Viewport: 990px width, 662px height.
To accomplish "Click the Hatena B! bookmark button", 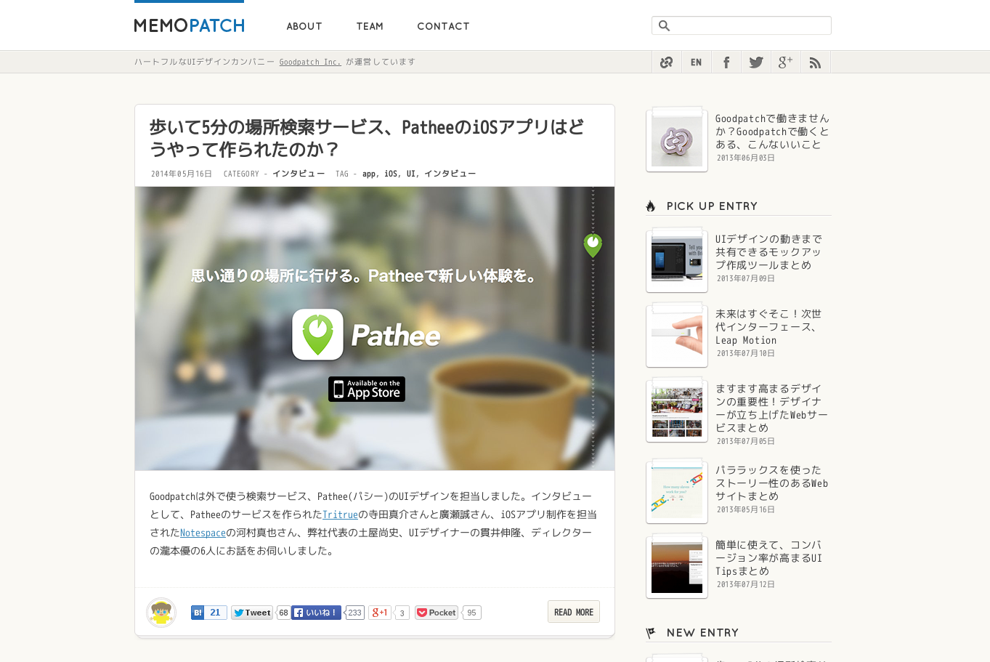I will pos(198,613).
